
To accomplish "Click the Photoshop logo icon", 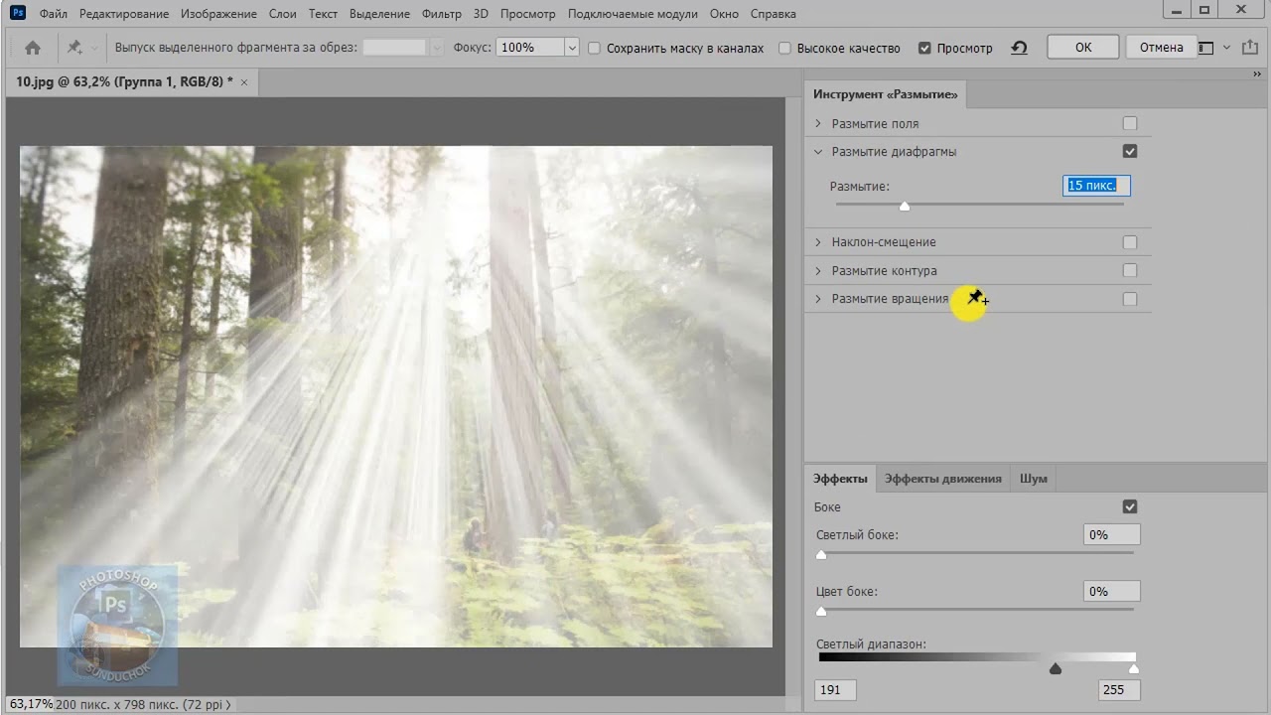I will [x=17, y=14].
